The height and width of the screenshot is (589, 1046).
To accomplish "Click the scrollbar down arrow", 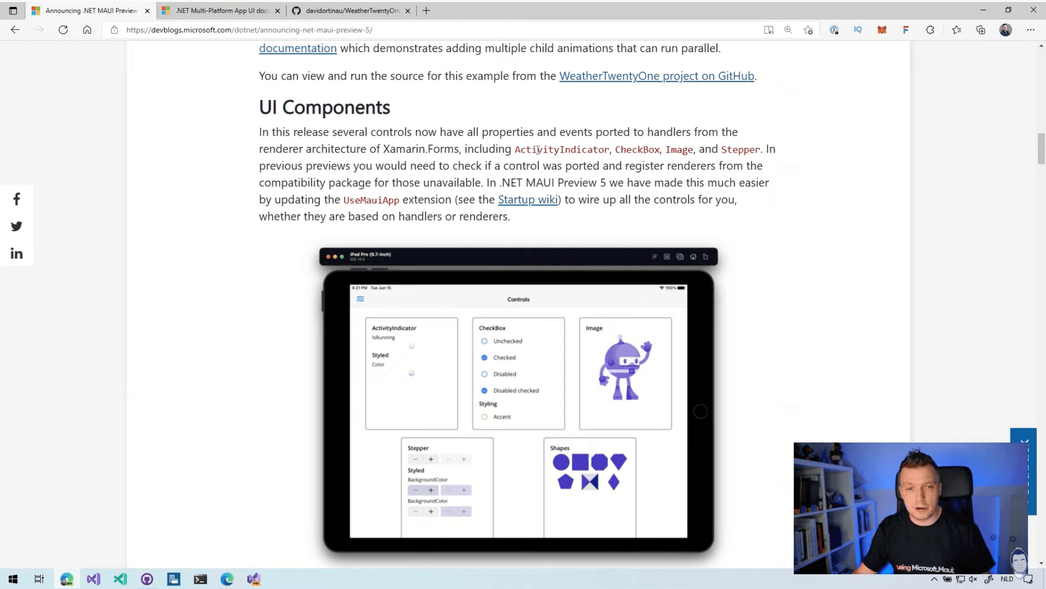I will coord(1041,563).
